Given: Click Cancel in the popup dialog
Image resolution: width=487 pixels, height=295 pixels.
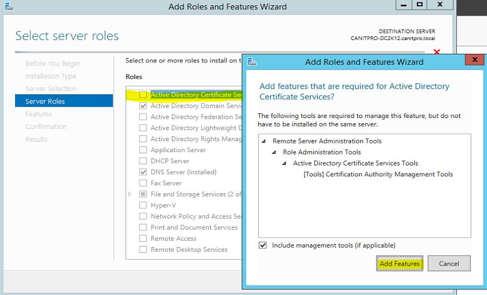Looking at the screenshot, I should [x=449, y=263].
